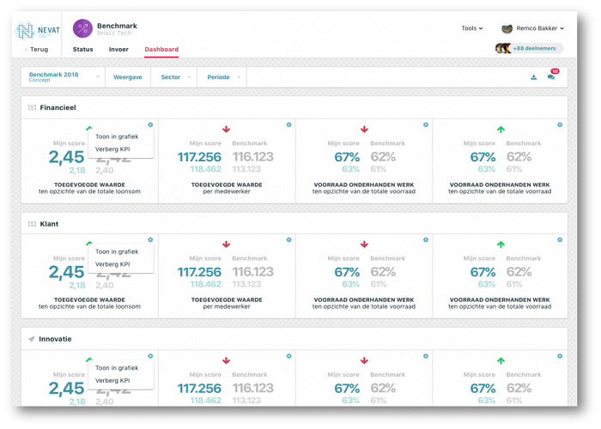Open gear on Klant third card
This screenshot has width=601, height=429.
(426, 239)
